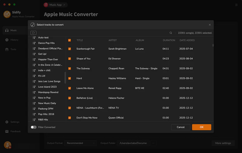Click the user avatar icon
The width and height of the screenshot is (242, 153).
pyautogui.click(x=7, y=145)
